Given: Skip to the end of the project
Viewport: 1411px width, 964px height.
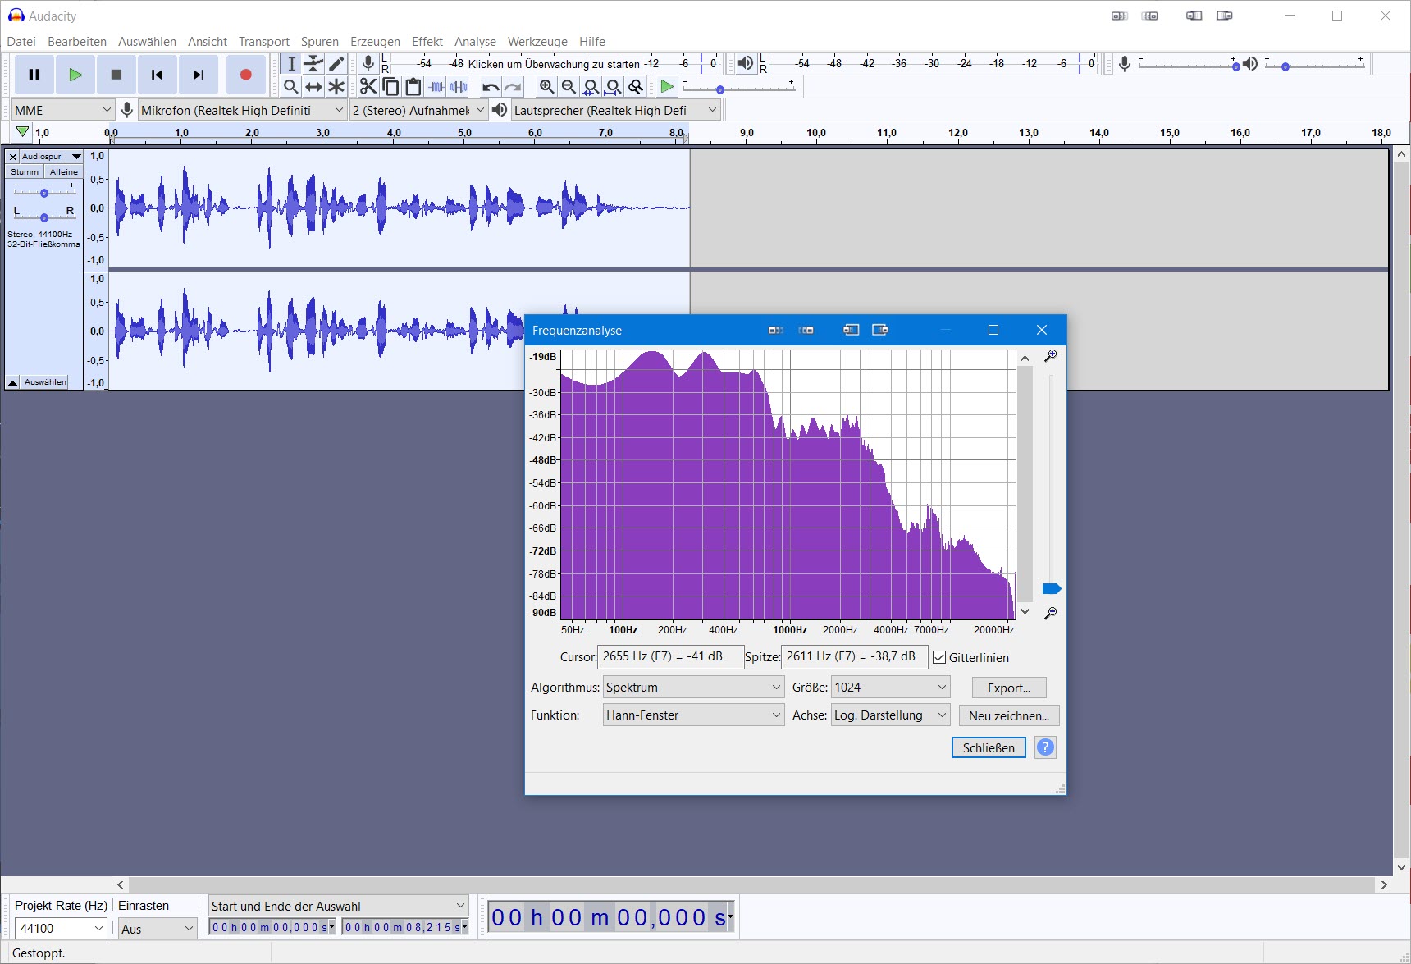Looking at the screenshot, I should [199, 75].
